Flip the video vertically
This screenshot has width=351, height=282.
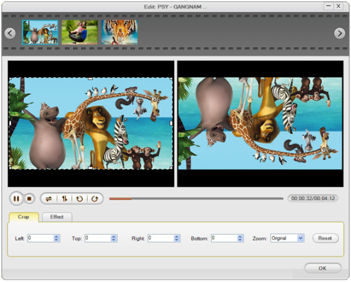(64, 199)
